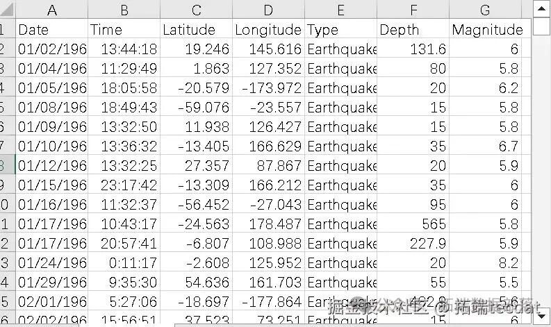Image resolution: width=551 pixels, height=327 pixels.
Task: Click the Time header cell
Action: (x=124, y=29)
